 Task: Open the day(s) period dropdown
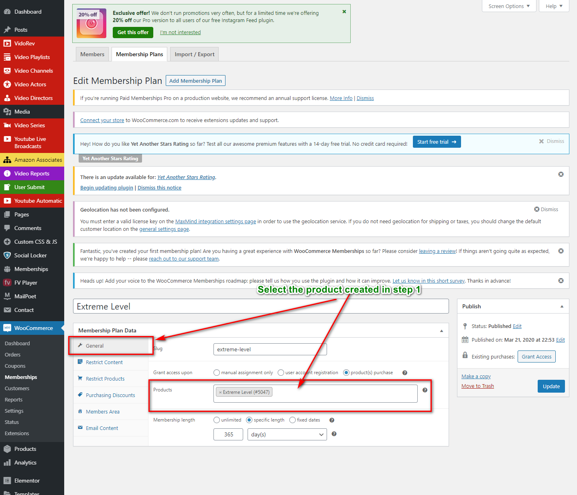point(287,434)
